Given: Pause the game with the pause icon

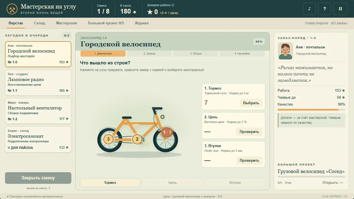Looking at the screenshot, I should pos(340,9).
